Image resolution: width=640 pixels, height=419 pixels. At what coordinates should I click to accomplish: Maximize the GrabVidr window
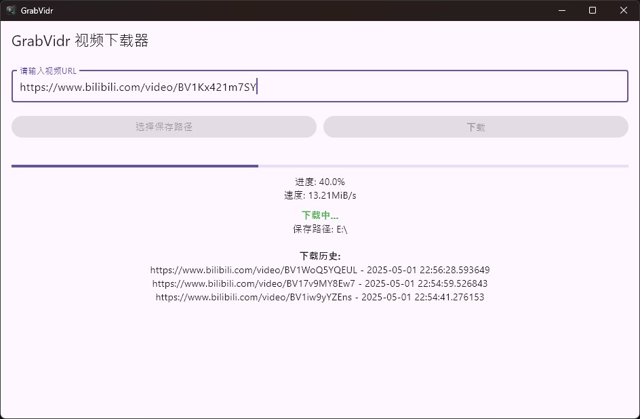click(593, 10)
